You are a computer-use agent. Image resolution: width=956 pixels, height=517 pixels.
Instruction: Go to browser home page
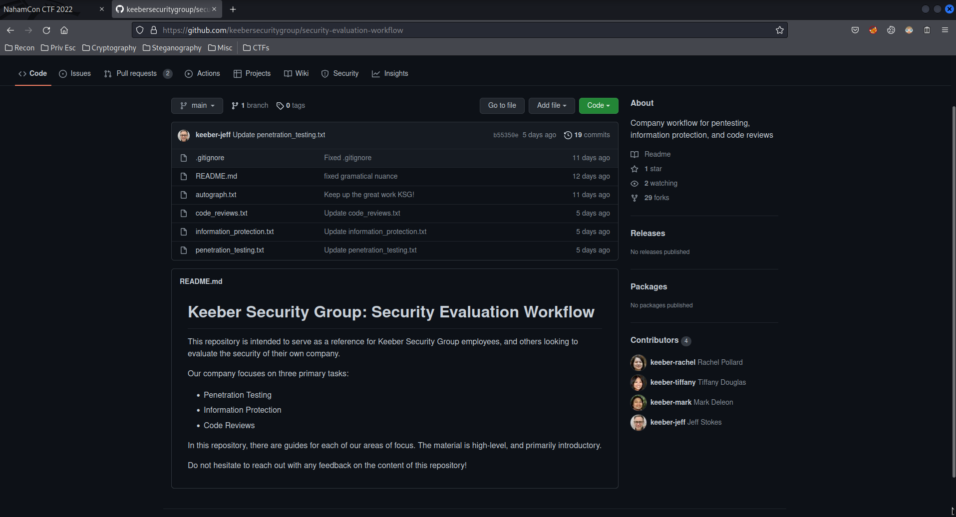click(x=64, y=30)
